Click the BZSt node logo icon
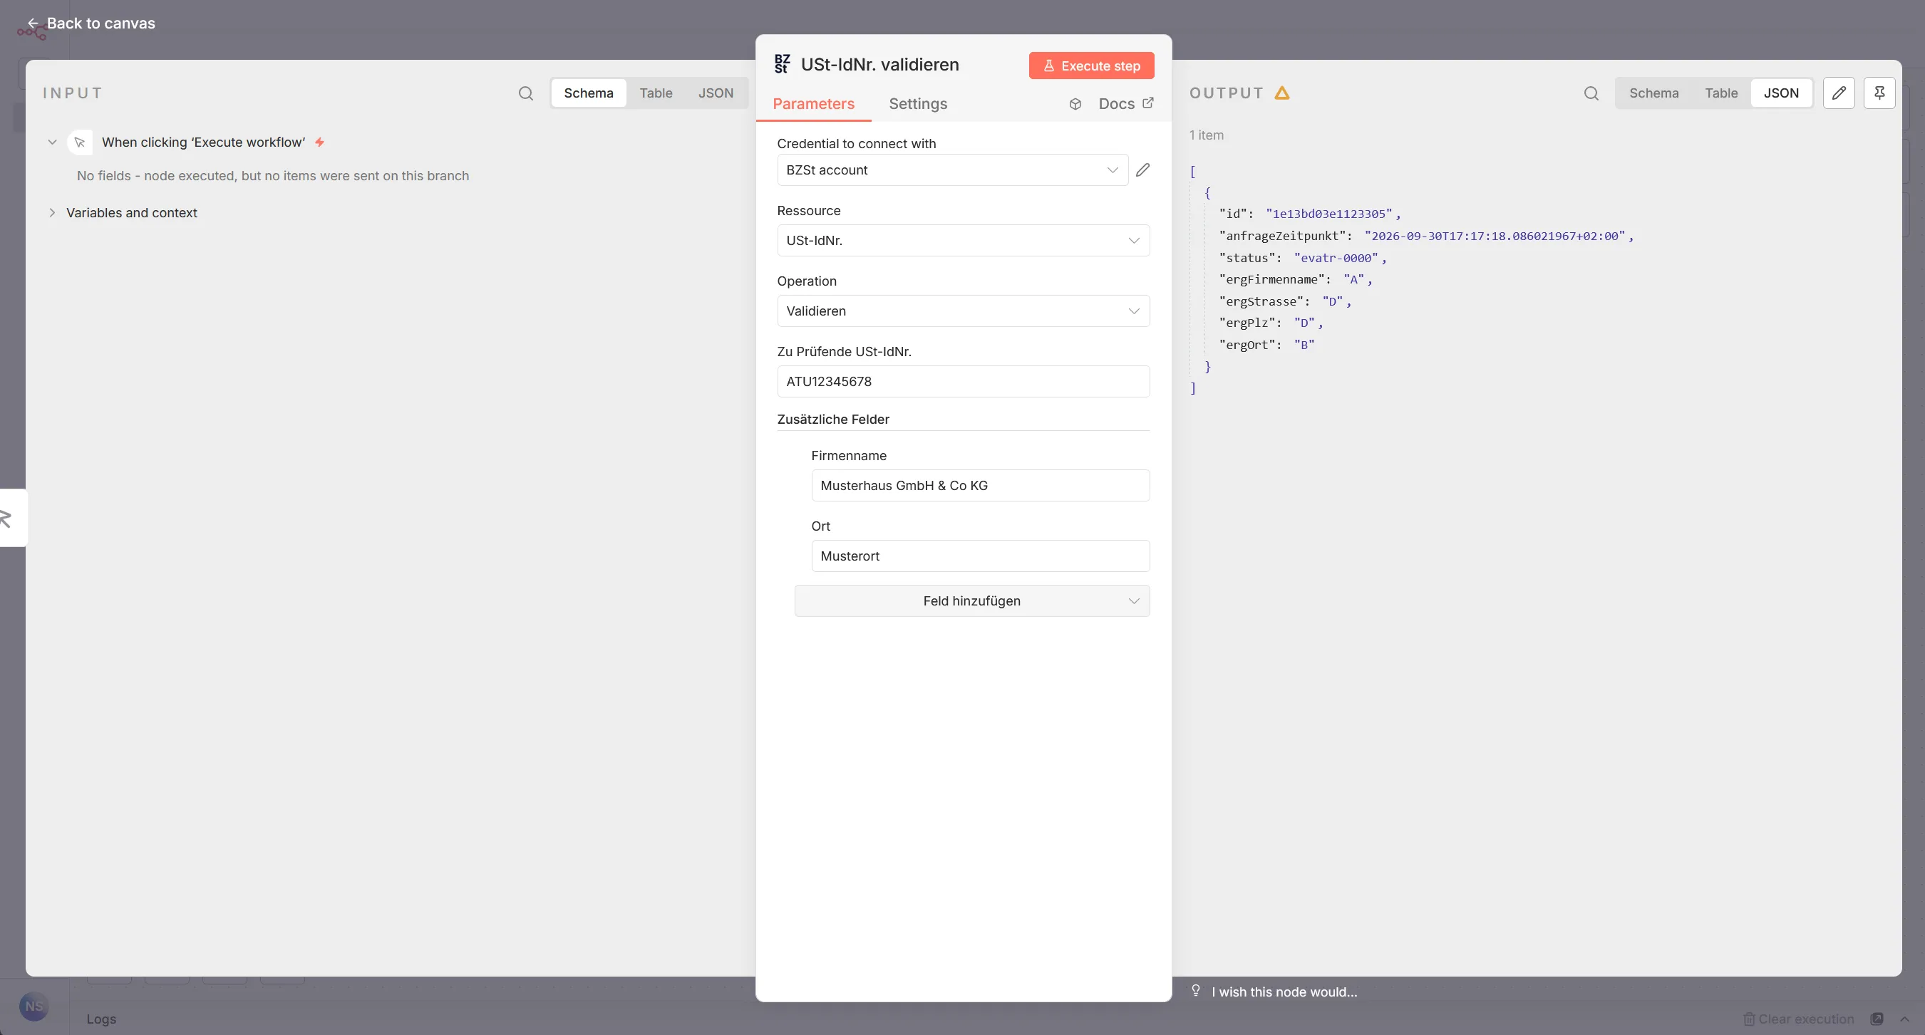The width and height of the screenshot is (1925, 1035). click(x=783, y=64)
